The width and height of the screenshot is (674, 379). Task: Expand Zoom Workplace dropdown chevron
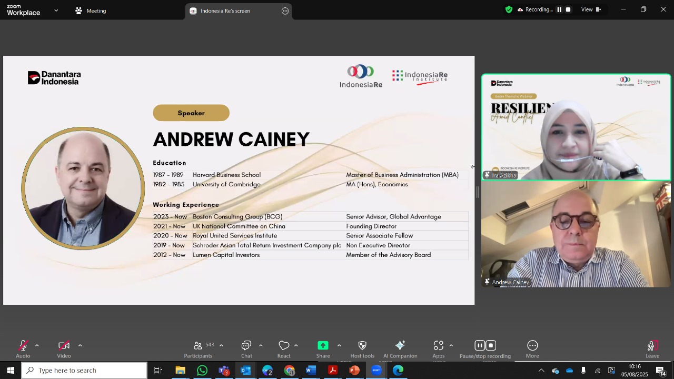[x=56, y=11]
